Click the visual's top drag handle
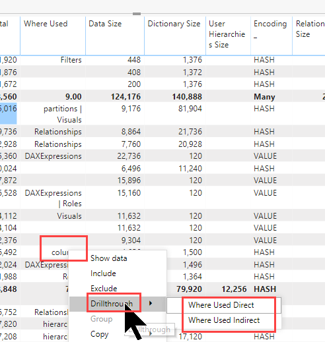The height and width of the screenshot is (342, 325). pyautogui.click(x=137, y=14)
